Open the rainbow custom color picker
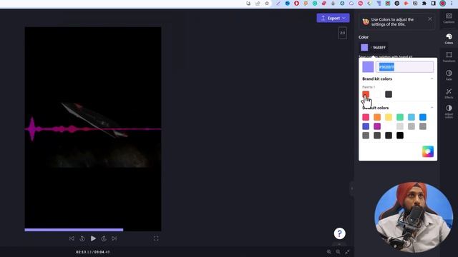The image size is (458, 257). coord(428,151)
